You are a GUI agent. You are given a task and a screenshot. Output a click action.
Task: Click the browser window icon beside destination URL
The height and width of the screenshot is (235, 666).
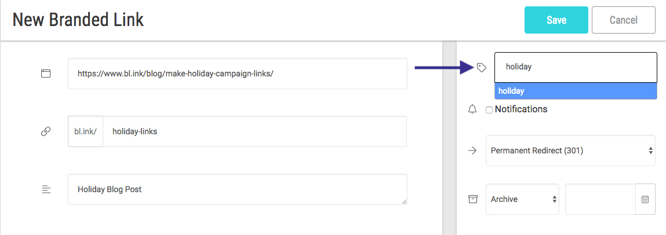point(45,74)
